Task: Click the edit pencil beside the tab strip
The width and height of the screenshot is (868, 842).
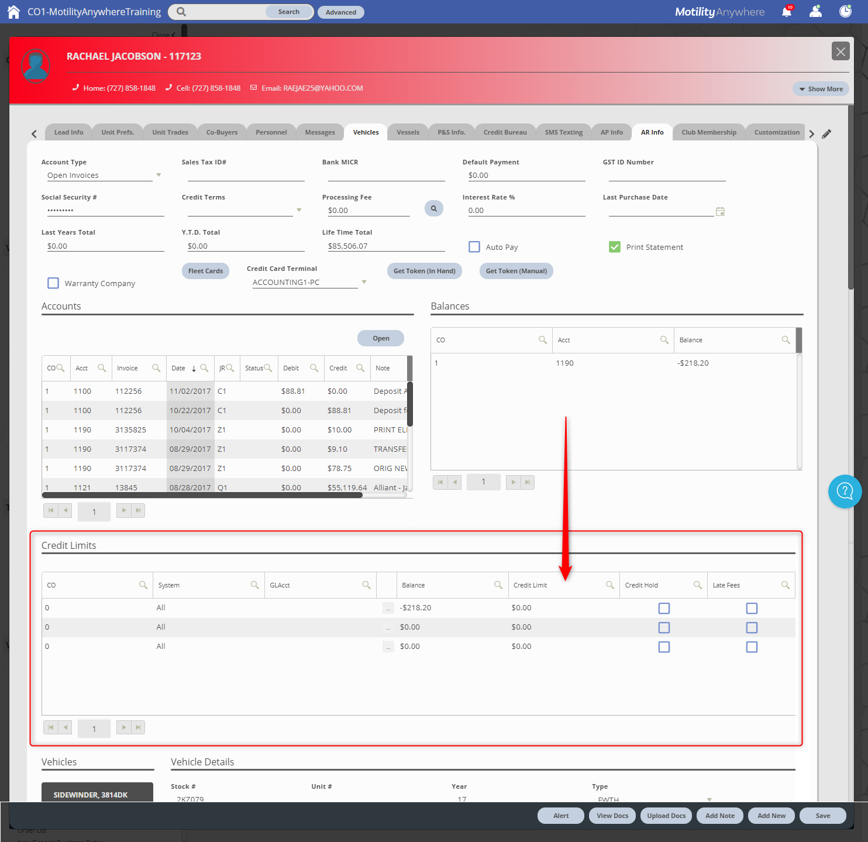Action: point(826,134)
